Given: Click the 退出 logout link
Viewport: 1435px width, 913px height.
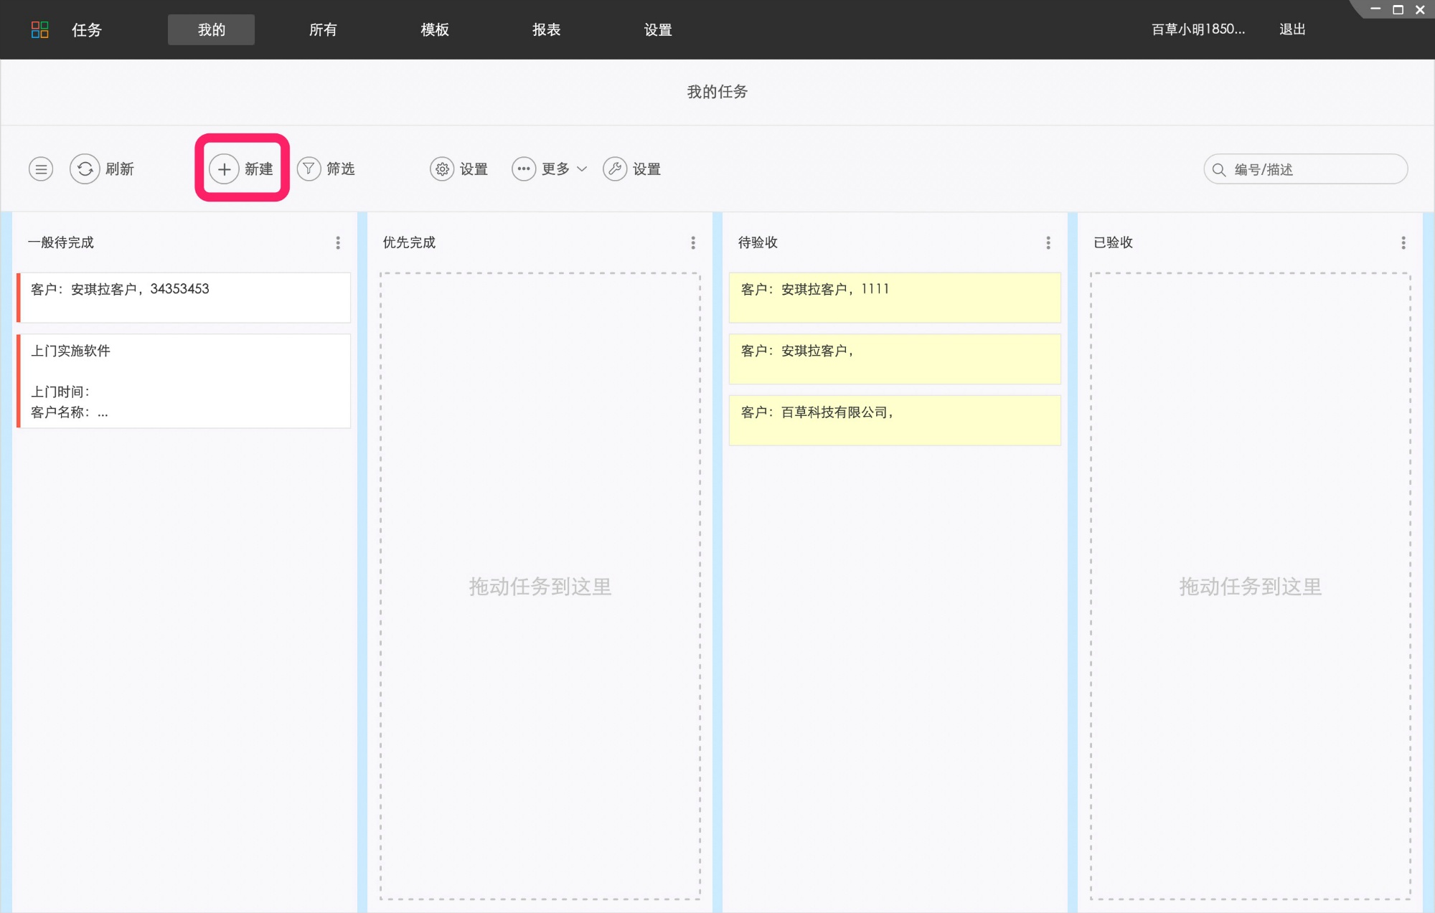Looking at the screenshot, I should tap(1292, 29).
